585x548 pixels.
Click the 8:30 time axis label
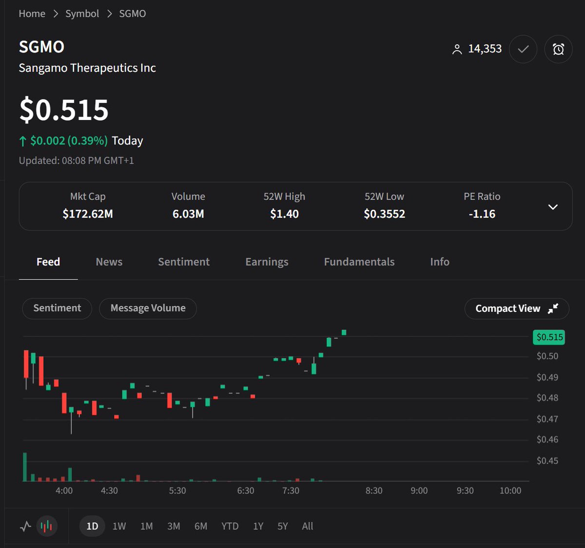374,490
